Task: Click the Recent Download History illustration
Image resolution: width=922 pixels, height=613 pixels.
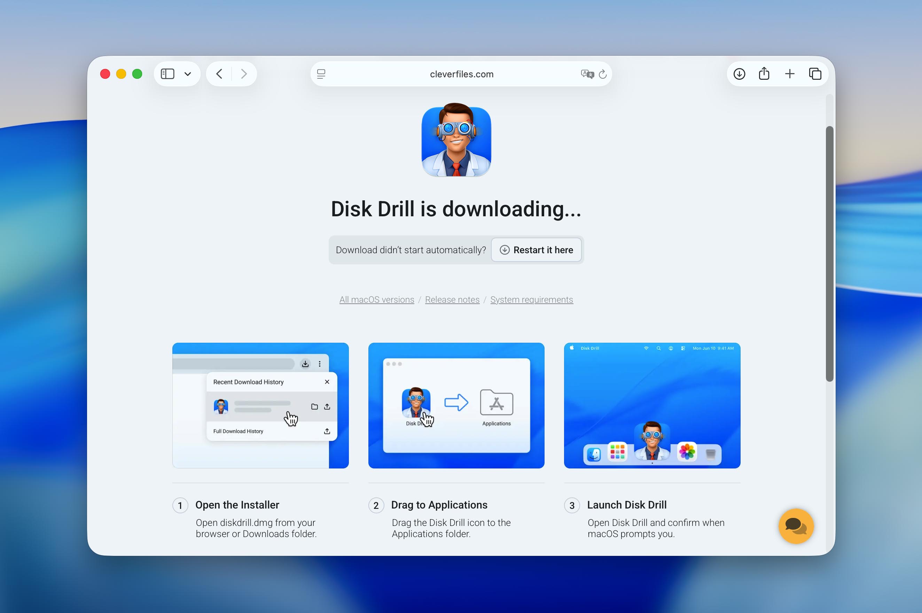Action: tap(260, 405)
